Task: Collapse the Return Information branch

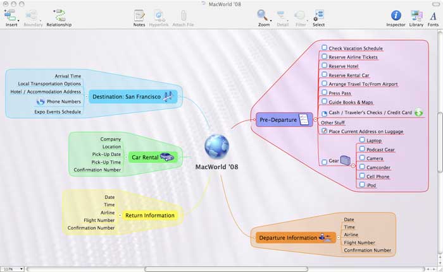Action: (120, 215)
